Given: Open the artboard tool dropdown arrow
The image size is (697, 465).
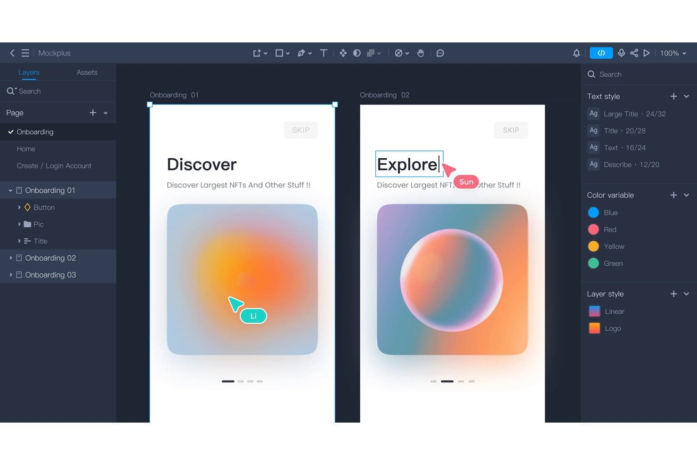Looking at the screenshot, I should [266, 54].
